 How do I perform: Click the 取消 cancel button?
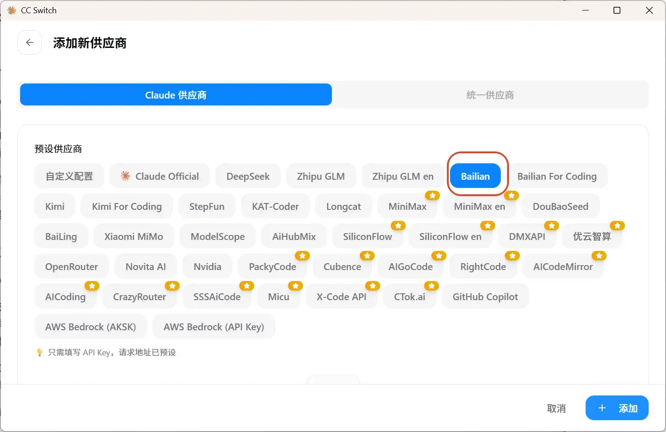pyautogui.click(x=556, y=408)
